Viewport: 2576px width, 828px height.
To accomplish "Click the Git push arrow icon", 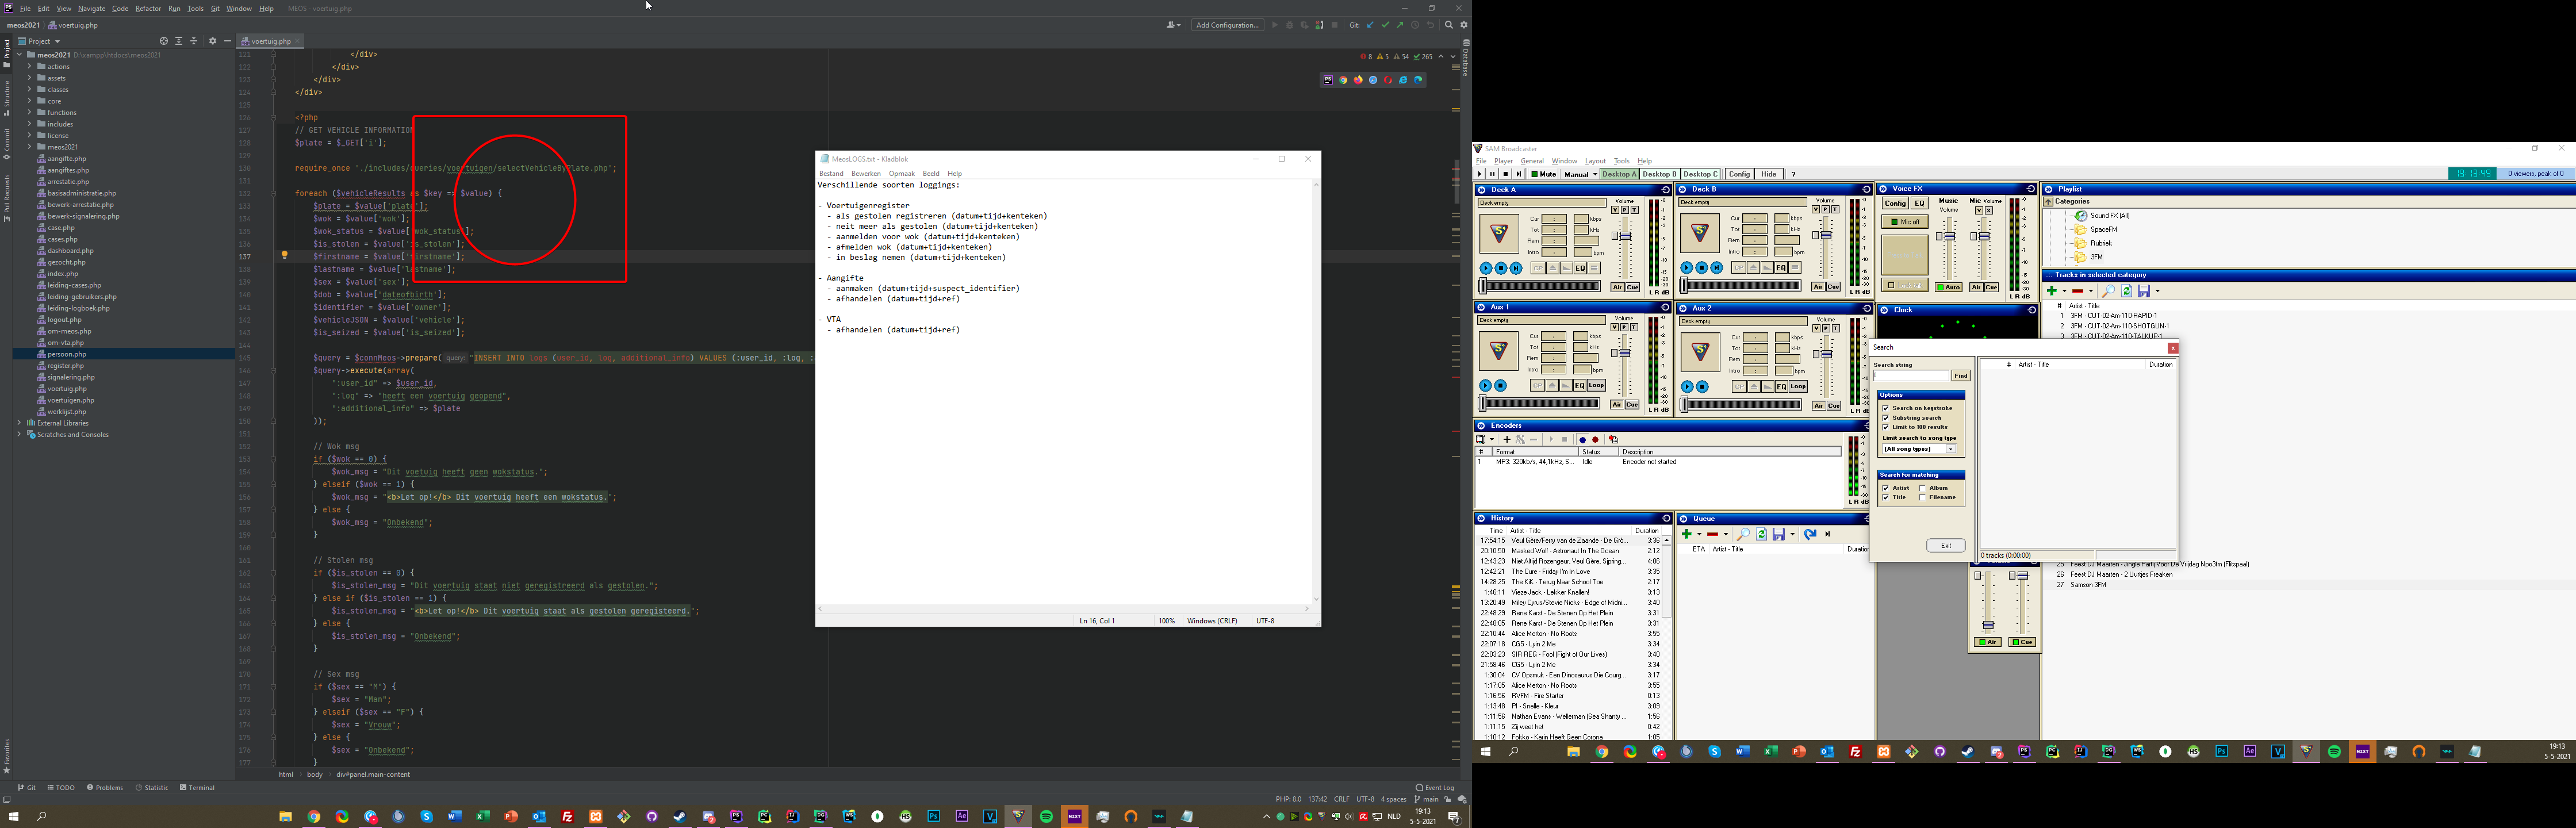I will [x=1400, y=25].
